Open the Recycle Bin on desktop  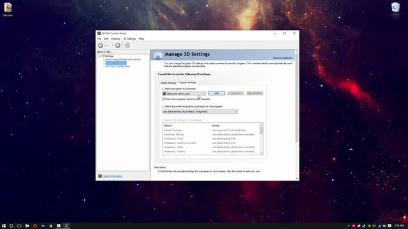(x=395, y=7)
